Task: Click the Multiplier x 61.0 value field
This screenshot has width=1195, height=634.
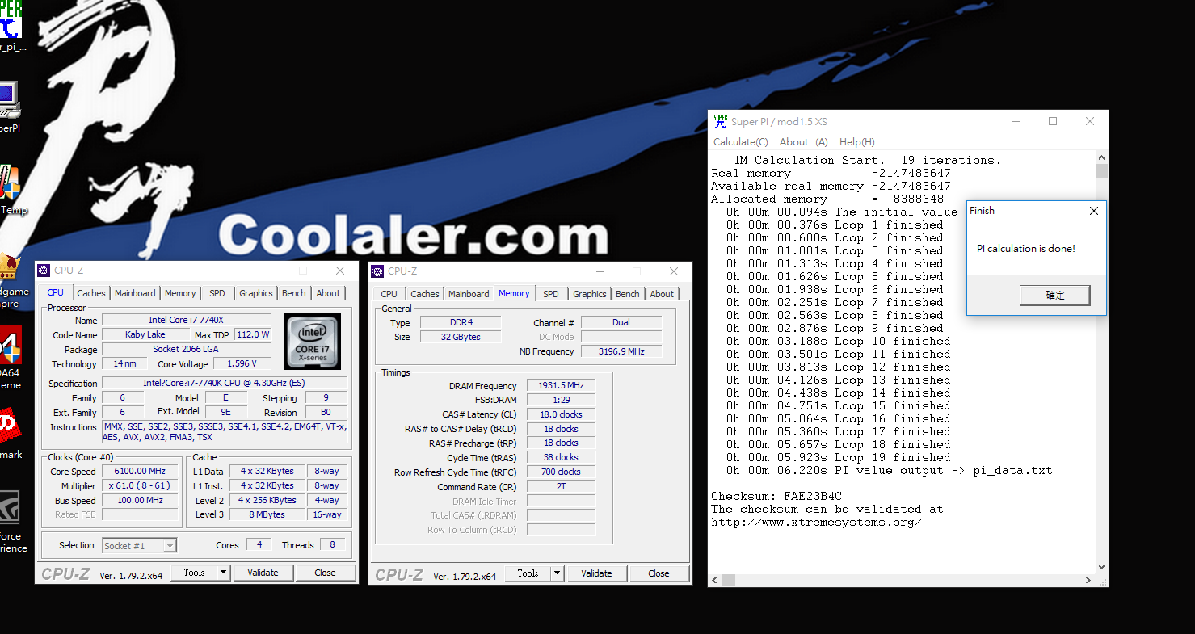Action: [141, 485]
